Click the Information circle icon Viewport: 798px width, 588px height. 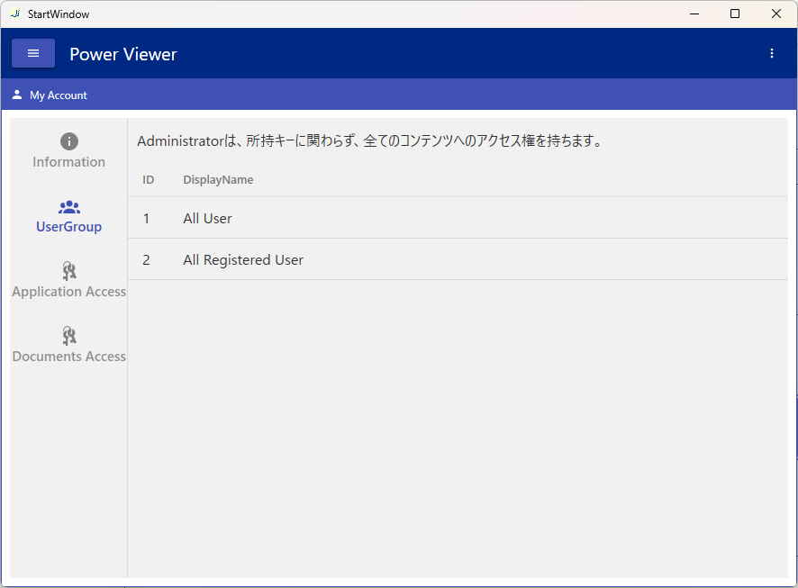69,141
